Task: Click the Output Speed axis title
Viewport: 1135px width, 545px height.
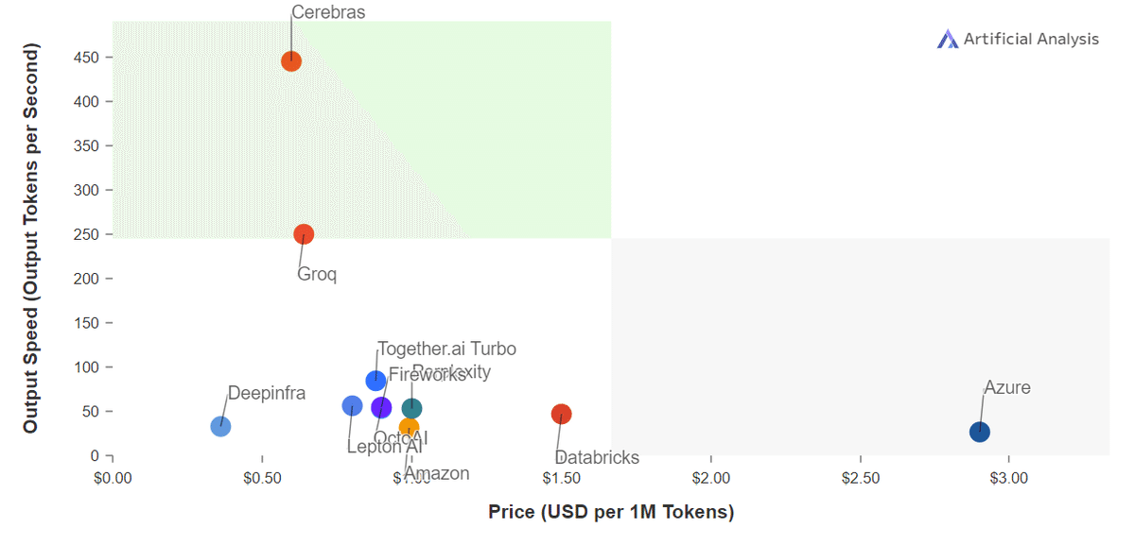Action: tap(31, 238)
